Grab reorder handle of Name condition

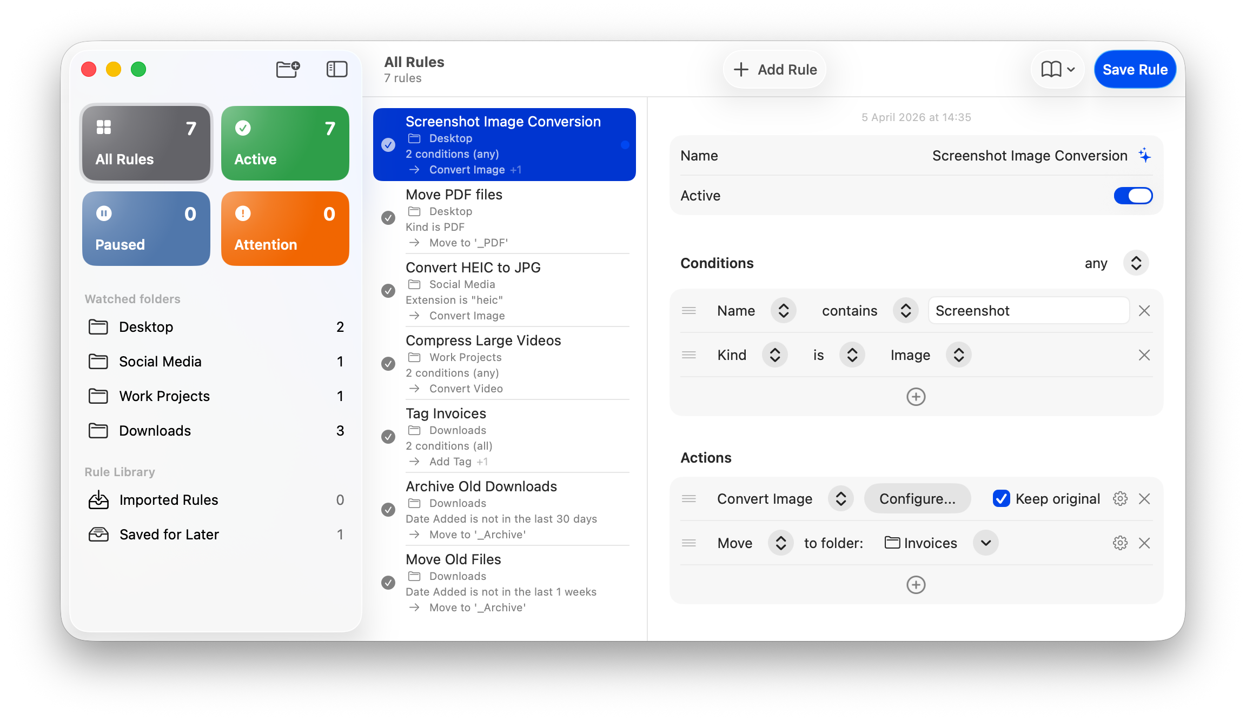pyautogui.click(x=689, y=311)
